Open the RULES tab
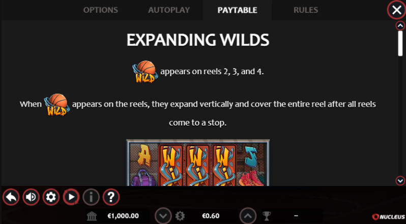 (306, 10)
